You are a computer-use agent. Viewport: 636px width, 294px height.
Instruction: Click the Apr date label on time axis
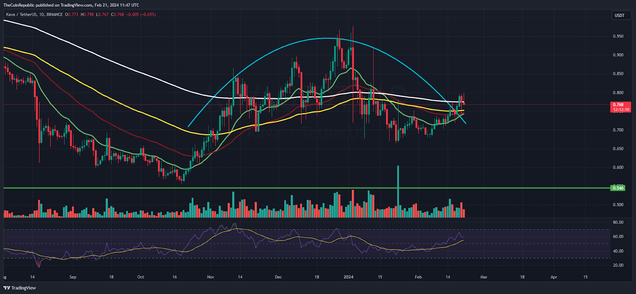(x=554, y=277)
